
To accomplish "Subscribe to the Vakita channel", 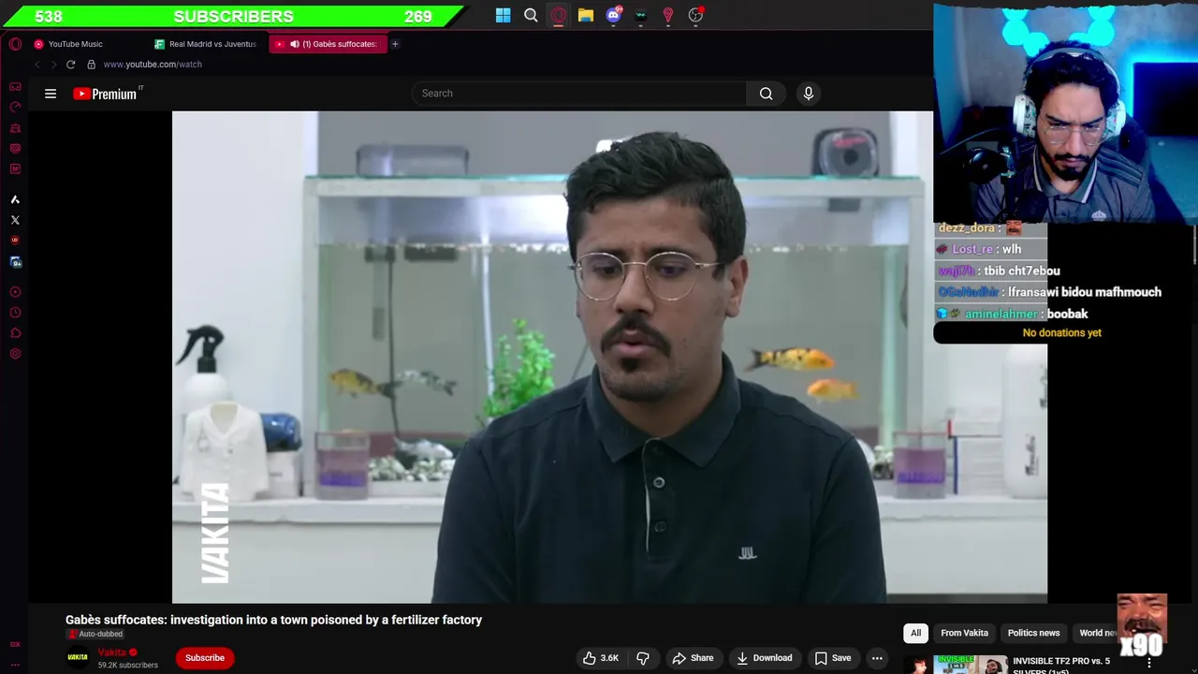I will 205,658.
